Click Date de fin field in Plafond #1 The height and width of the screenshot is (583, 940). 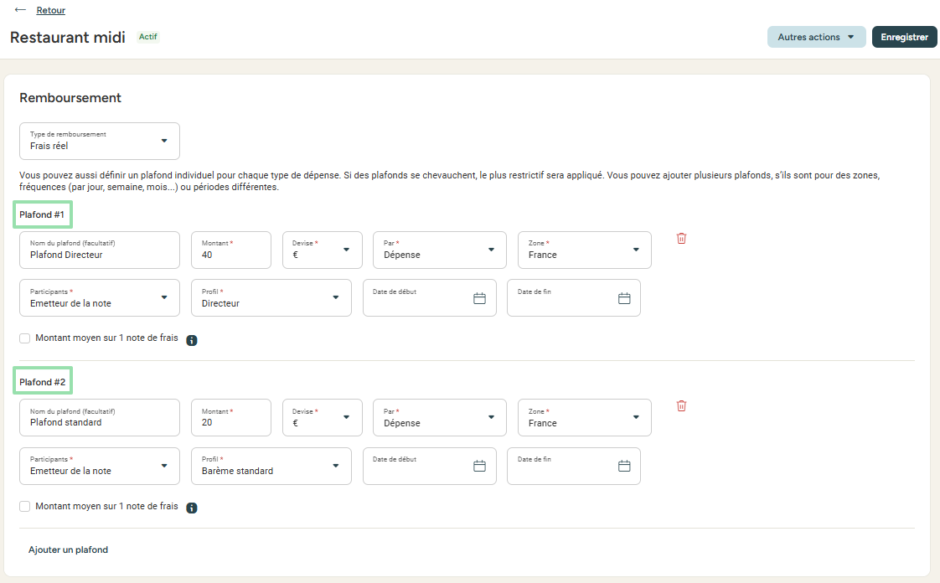574,298
